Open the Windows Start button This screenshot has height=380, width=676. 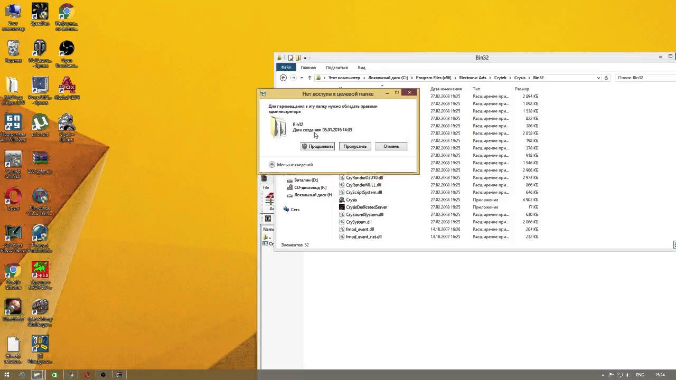click(x=7, y=375)
